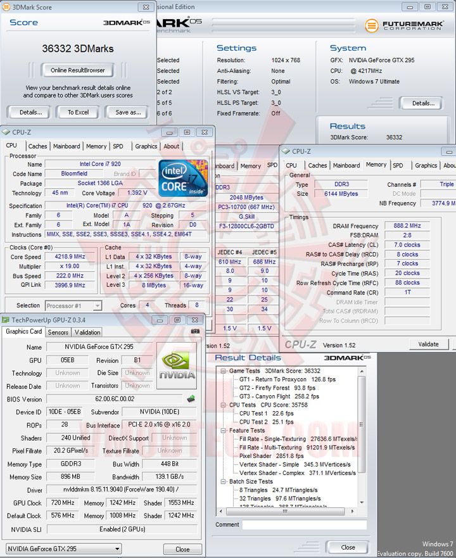
Task: Click the Comment input field
Action: click(x=305, y=524)
